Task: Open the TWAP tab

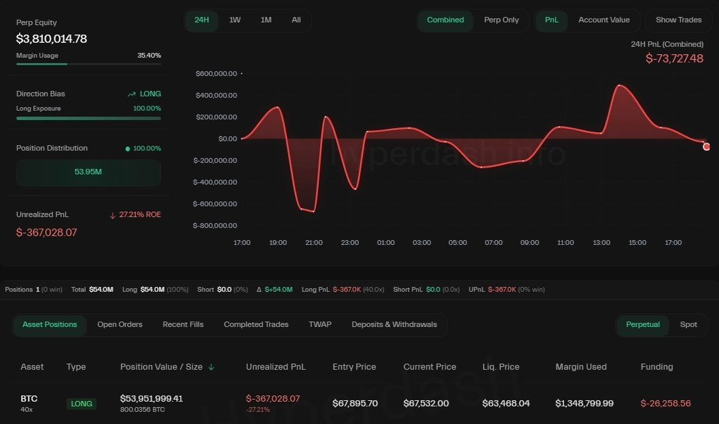Action: click(320, 325)
